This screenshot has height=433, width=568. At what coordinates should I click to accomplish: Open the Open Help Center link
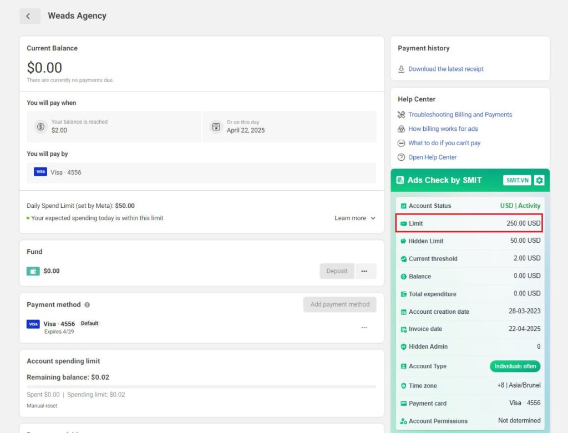click(433, 157)
